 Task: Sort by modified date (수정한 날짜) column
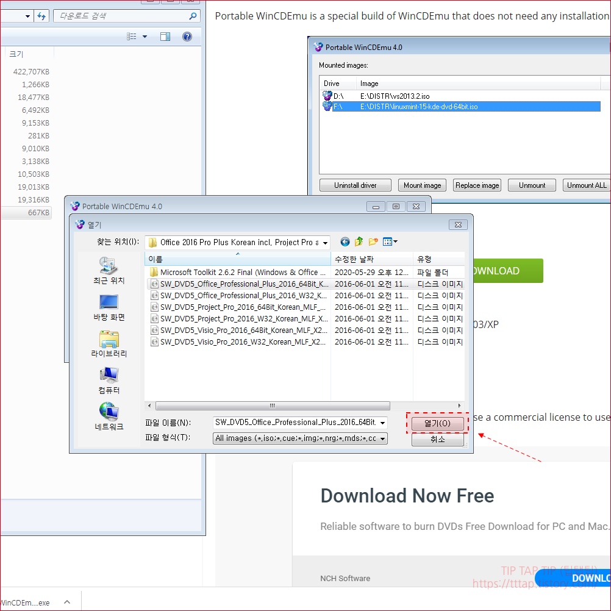click(x=372, y=259)
